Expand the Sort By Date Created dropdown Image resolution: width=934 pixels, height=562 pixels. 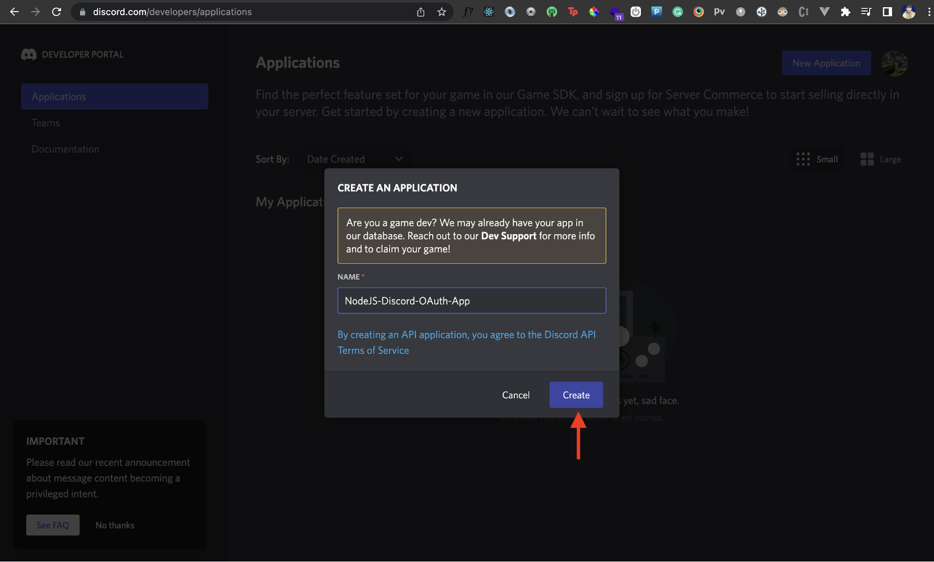tap(355, 159)
